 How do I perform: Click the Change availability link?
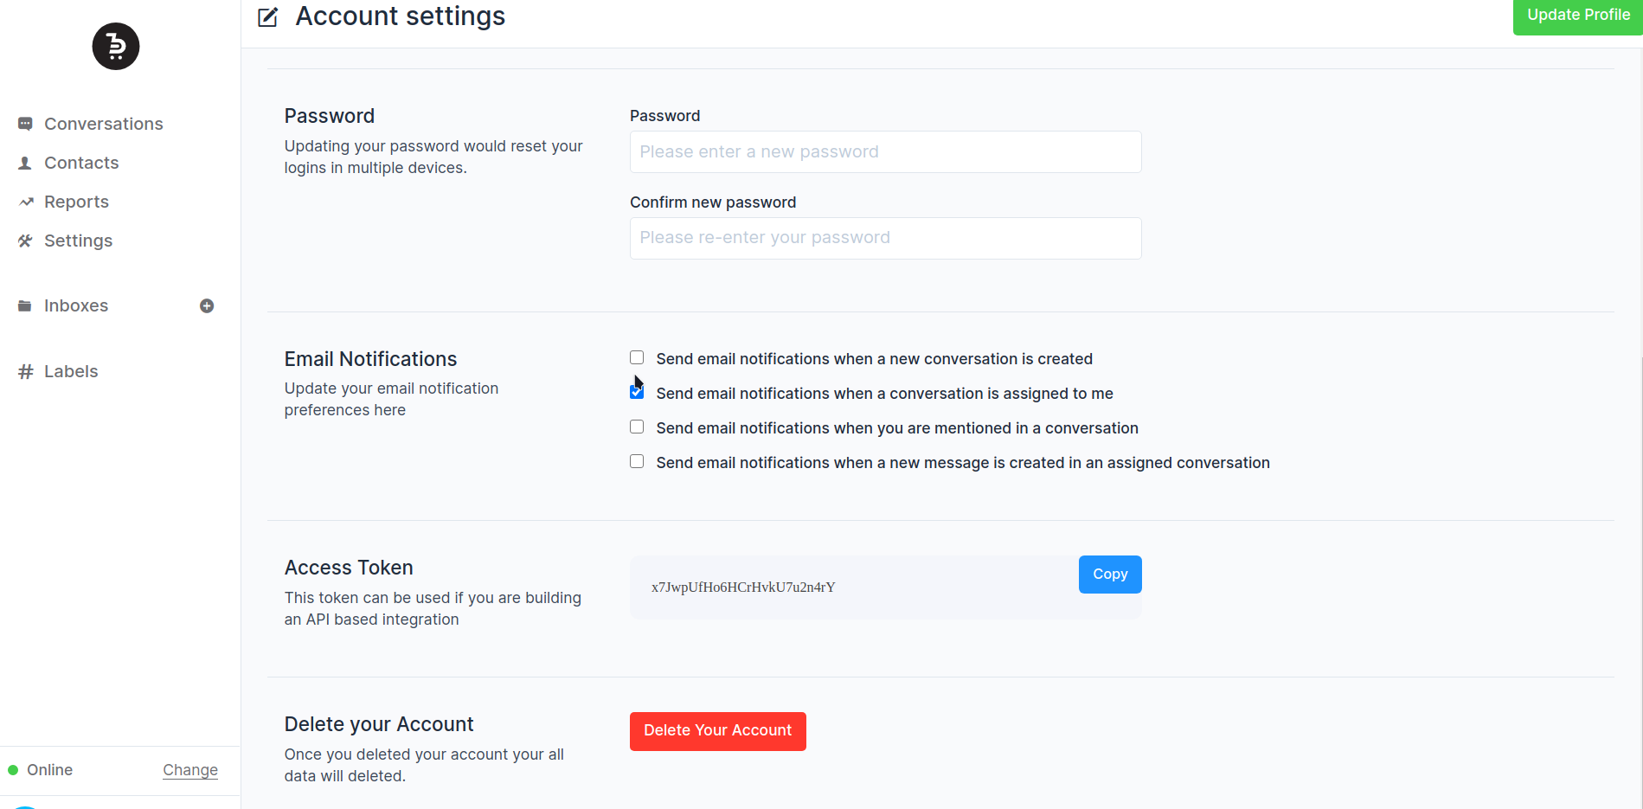[x=190, y=770]
